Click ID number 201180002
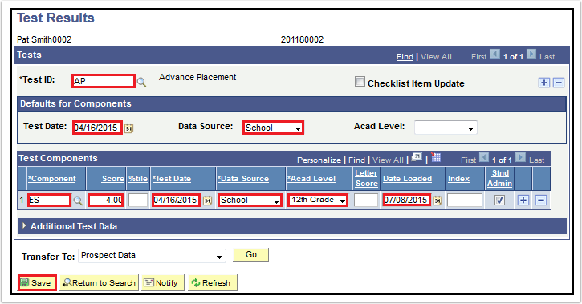Viewport: 582px width, 304px height. click(x=302, y=39)
